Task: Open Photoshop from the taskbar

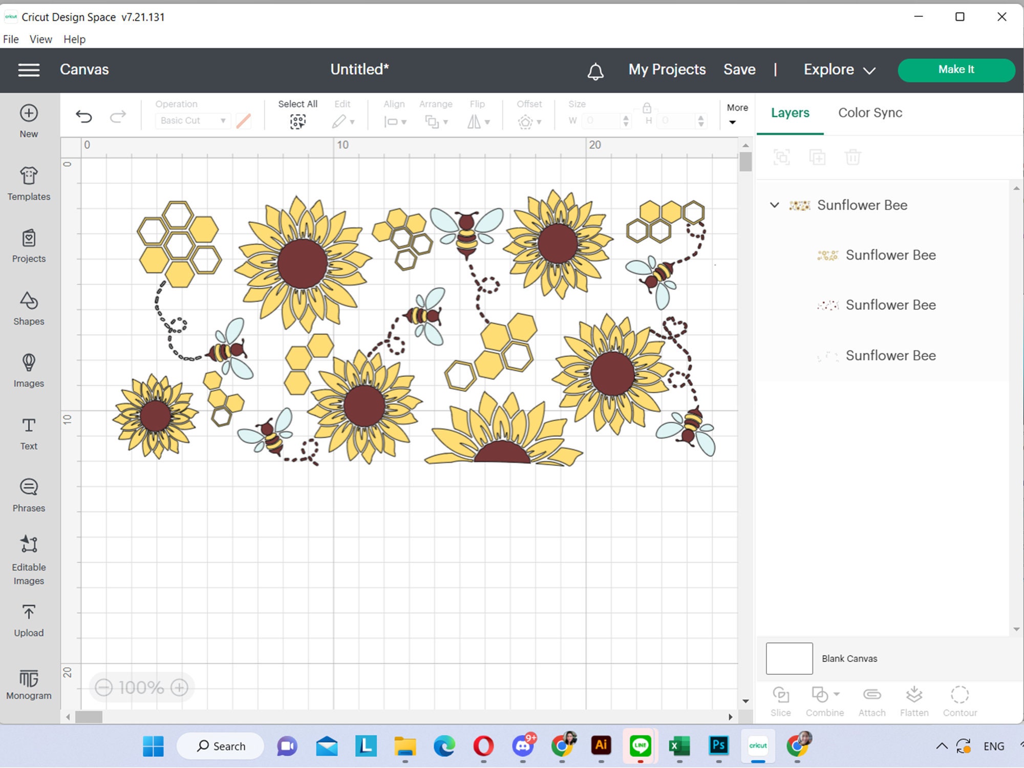Action: (719, 745)
